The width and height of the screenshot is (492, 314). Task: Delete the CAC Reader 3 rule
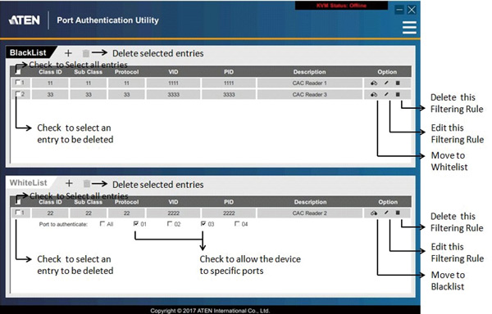[x=398, y=94]
